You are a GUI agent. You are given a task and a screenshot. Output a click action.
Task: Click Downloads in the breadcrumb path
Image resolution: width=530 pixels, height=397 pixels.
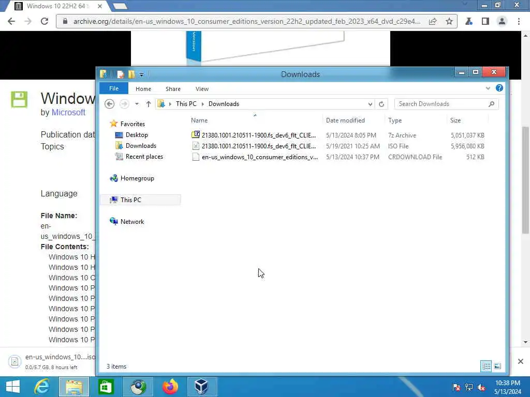click(x=224, y=104)
